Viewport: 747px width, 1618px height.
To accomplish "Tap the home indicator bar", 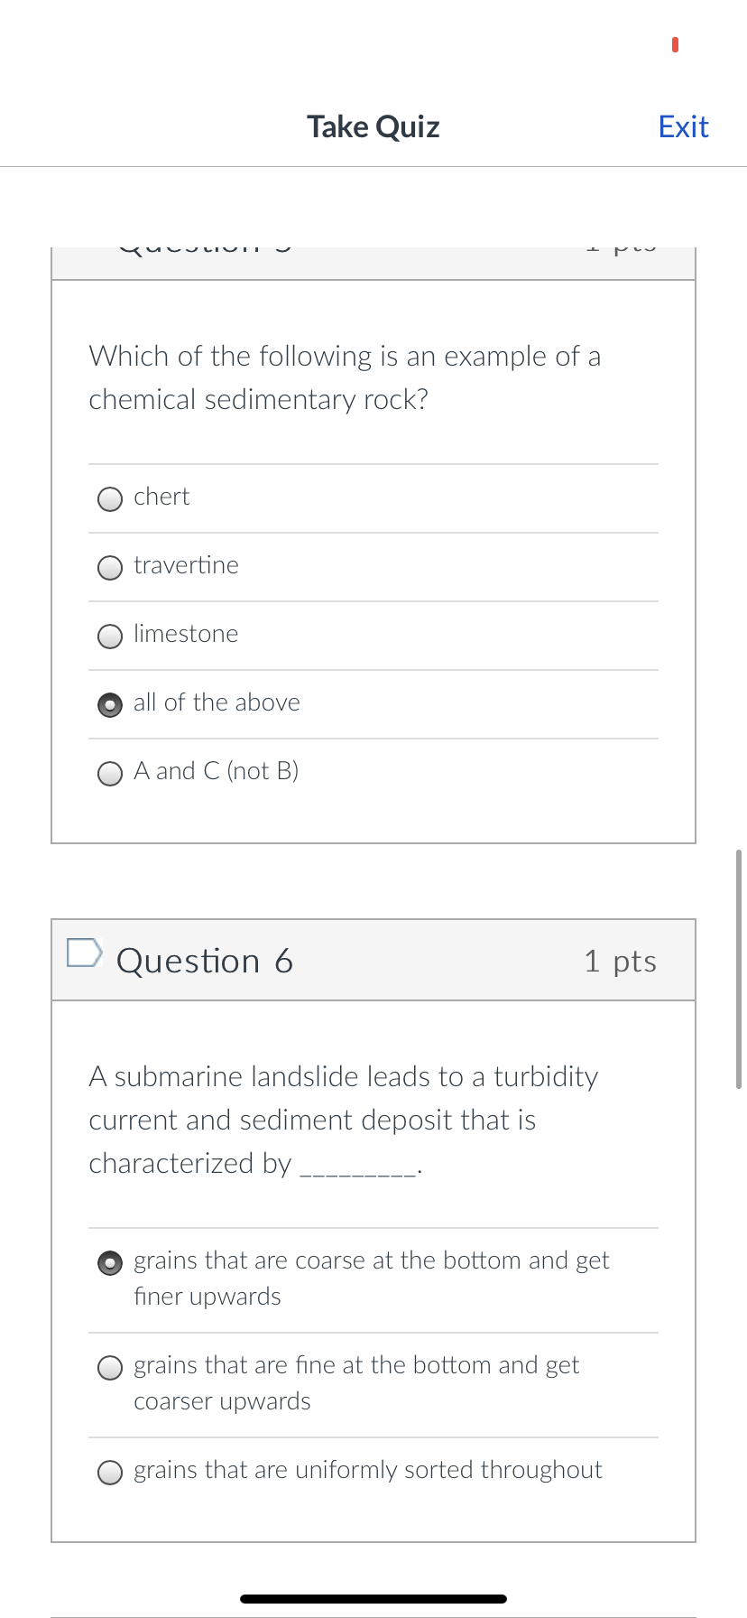I will tap(373, 1599).
